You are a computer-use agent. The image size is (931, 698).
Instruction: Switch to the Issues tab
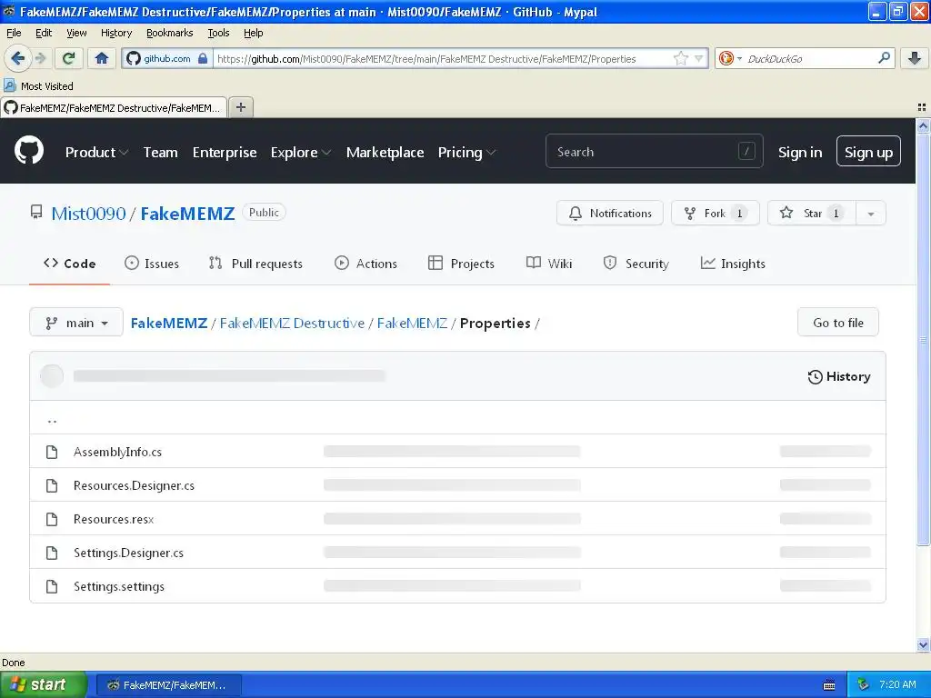(152, 264)
